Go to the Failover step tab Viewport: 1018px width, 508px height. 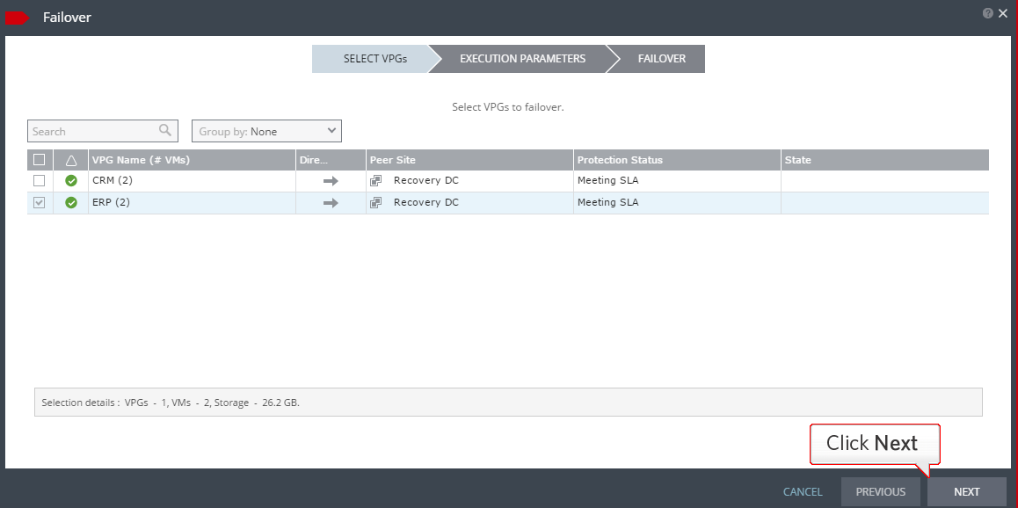coord(661,59)
